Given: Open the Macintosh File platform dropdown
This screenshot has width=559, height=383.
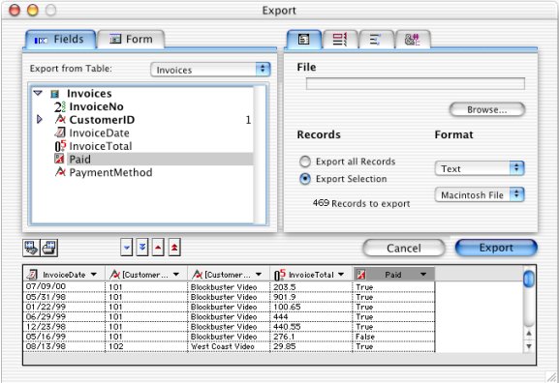Looking at the screenshot, I should coord(480,194).
